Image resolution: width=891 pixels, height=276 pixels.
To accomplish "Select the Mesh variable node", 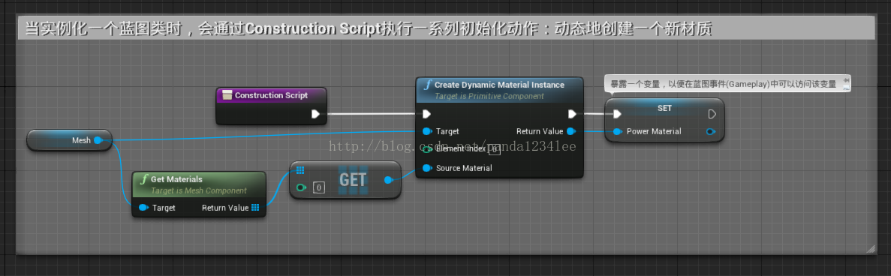I will 69,140.
